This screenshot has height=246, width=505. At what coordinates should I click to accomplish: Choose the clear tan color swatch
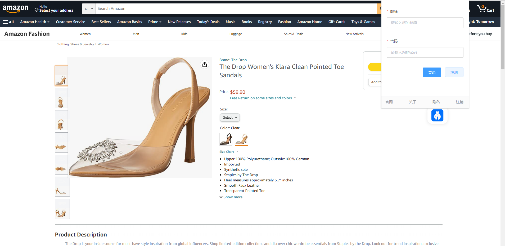coord(241,139)
